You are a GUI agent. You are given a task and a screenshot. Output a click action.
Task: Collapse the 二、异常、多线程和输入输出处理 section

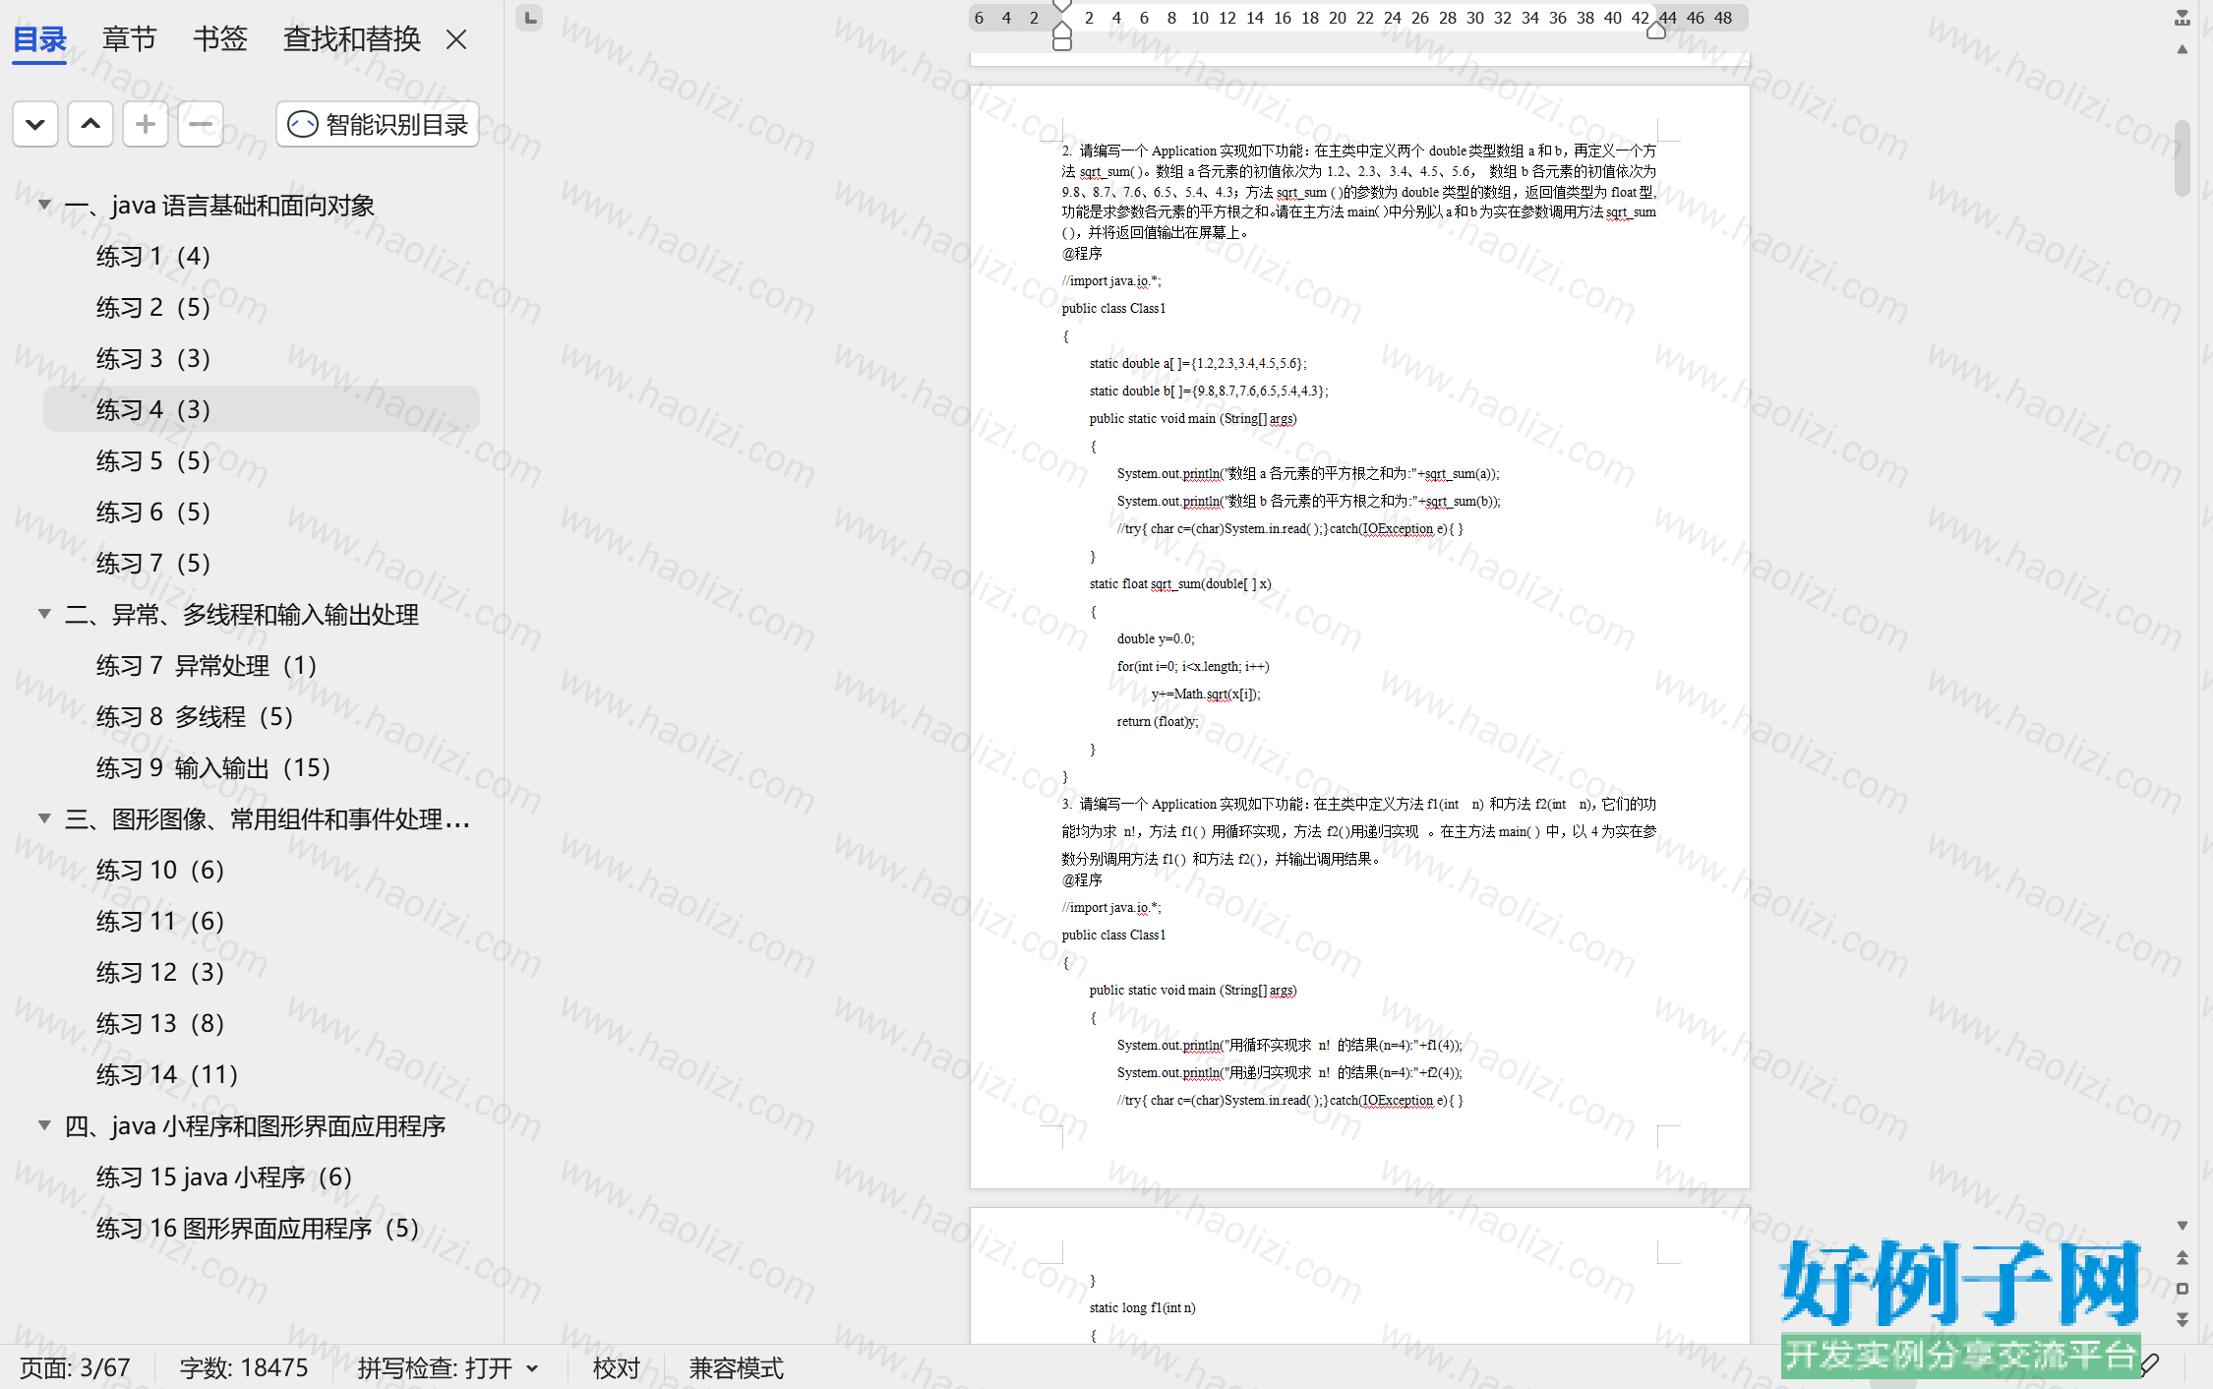coord(44,614)
